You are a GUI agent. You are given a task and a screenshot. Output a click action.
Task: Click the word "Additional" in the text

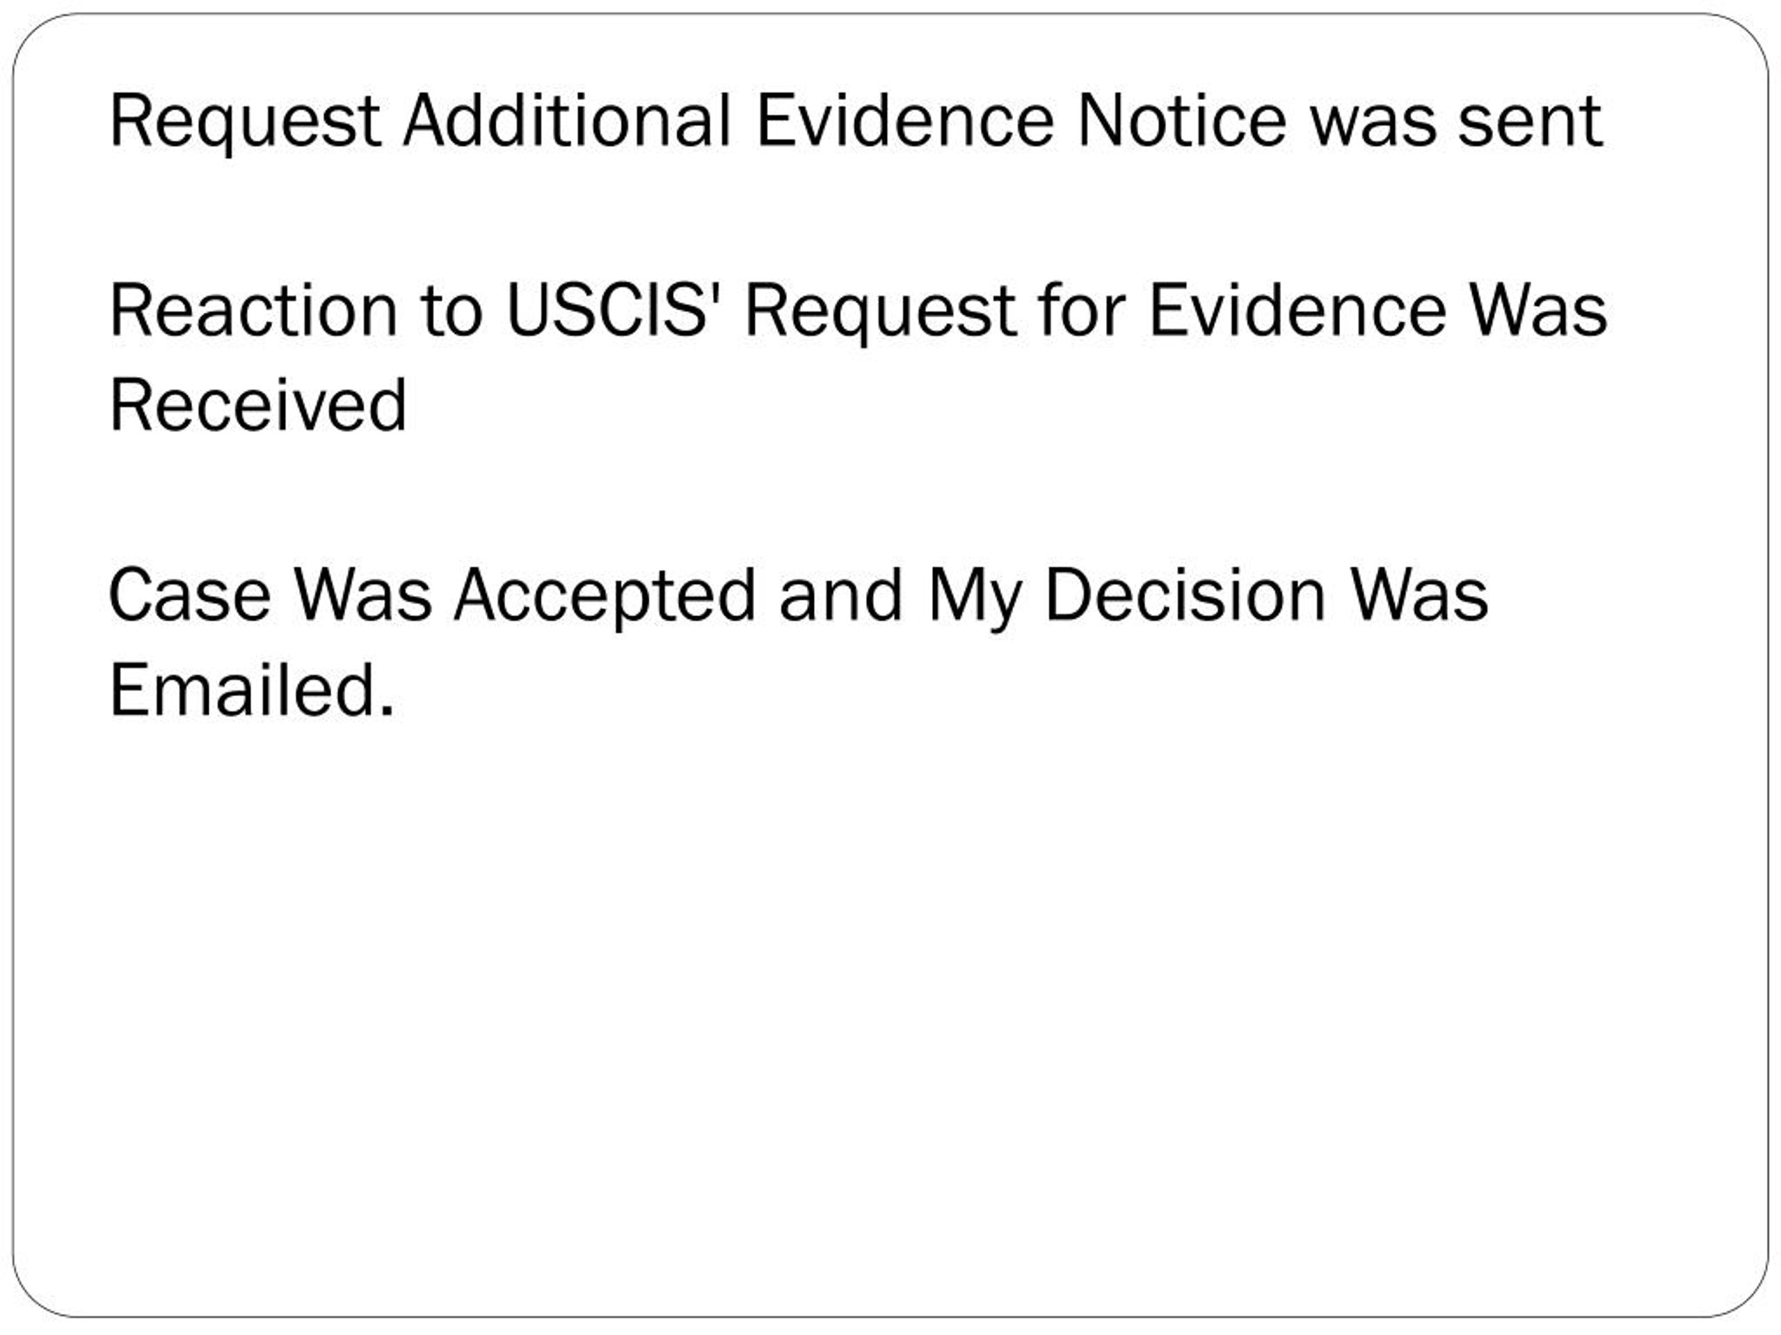click(567, 121)
